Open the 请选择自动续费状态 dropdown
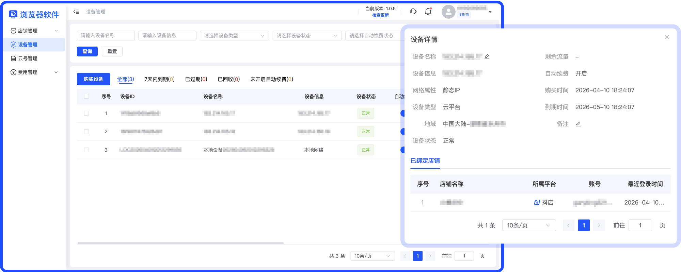Viewport: 681px width, 272px height. (375, 35)
